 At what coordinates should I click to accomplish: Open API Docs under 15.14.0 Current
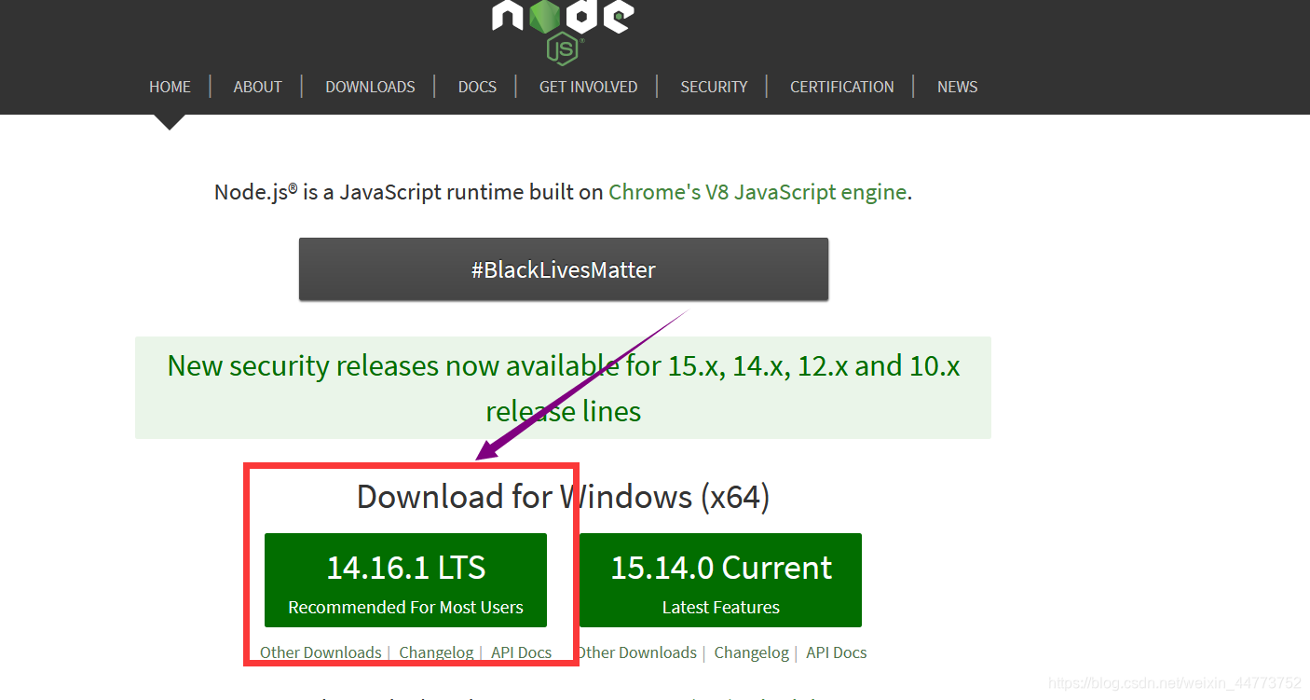836,652
